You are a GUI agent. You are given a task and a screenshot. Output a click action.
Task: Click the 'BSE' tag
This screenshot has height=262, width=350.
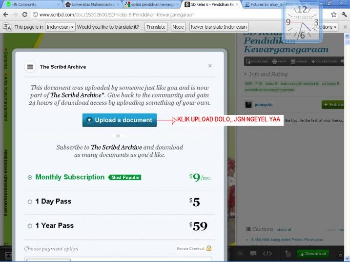click(248, 84)
